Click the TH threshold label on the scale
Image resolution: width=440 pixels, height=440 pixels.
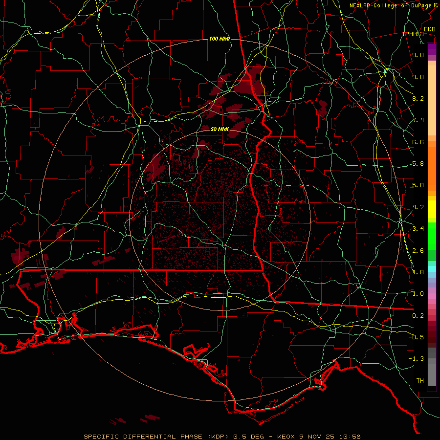[x=420, y=381]
